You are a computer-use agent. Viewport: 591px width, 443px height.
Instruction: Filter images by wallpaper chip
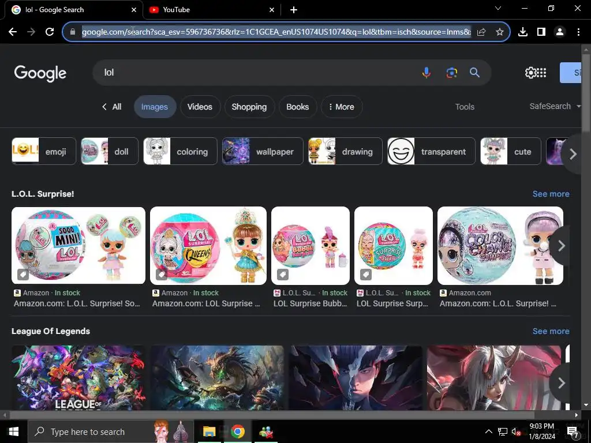[263, 152]
